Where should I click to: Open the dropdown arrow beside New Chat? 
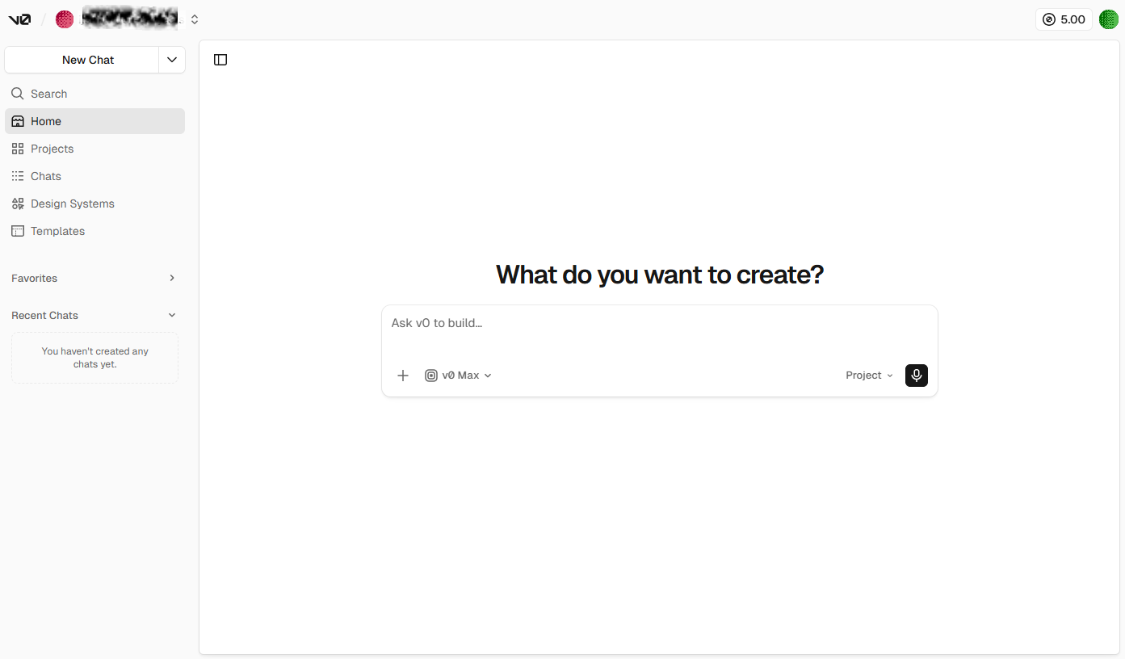coord(172,60)
